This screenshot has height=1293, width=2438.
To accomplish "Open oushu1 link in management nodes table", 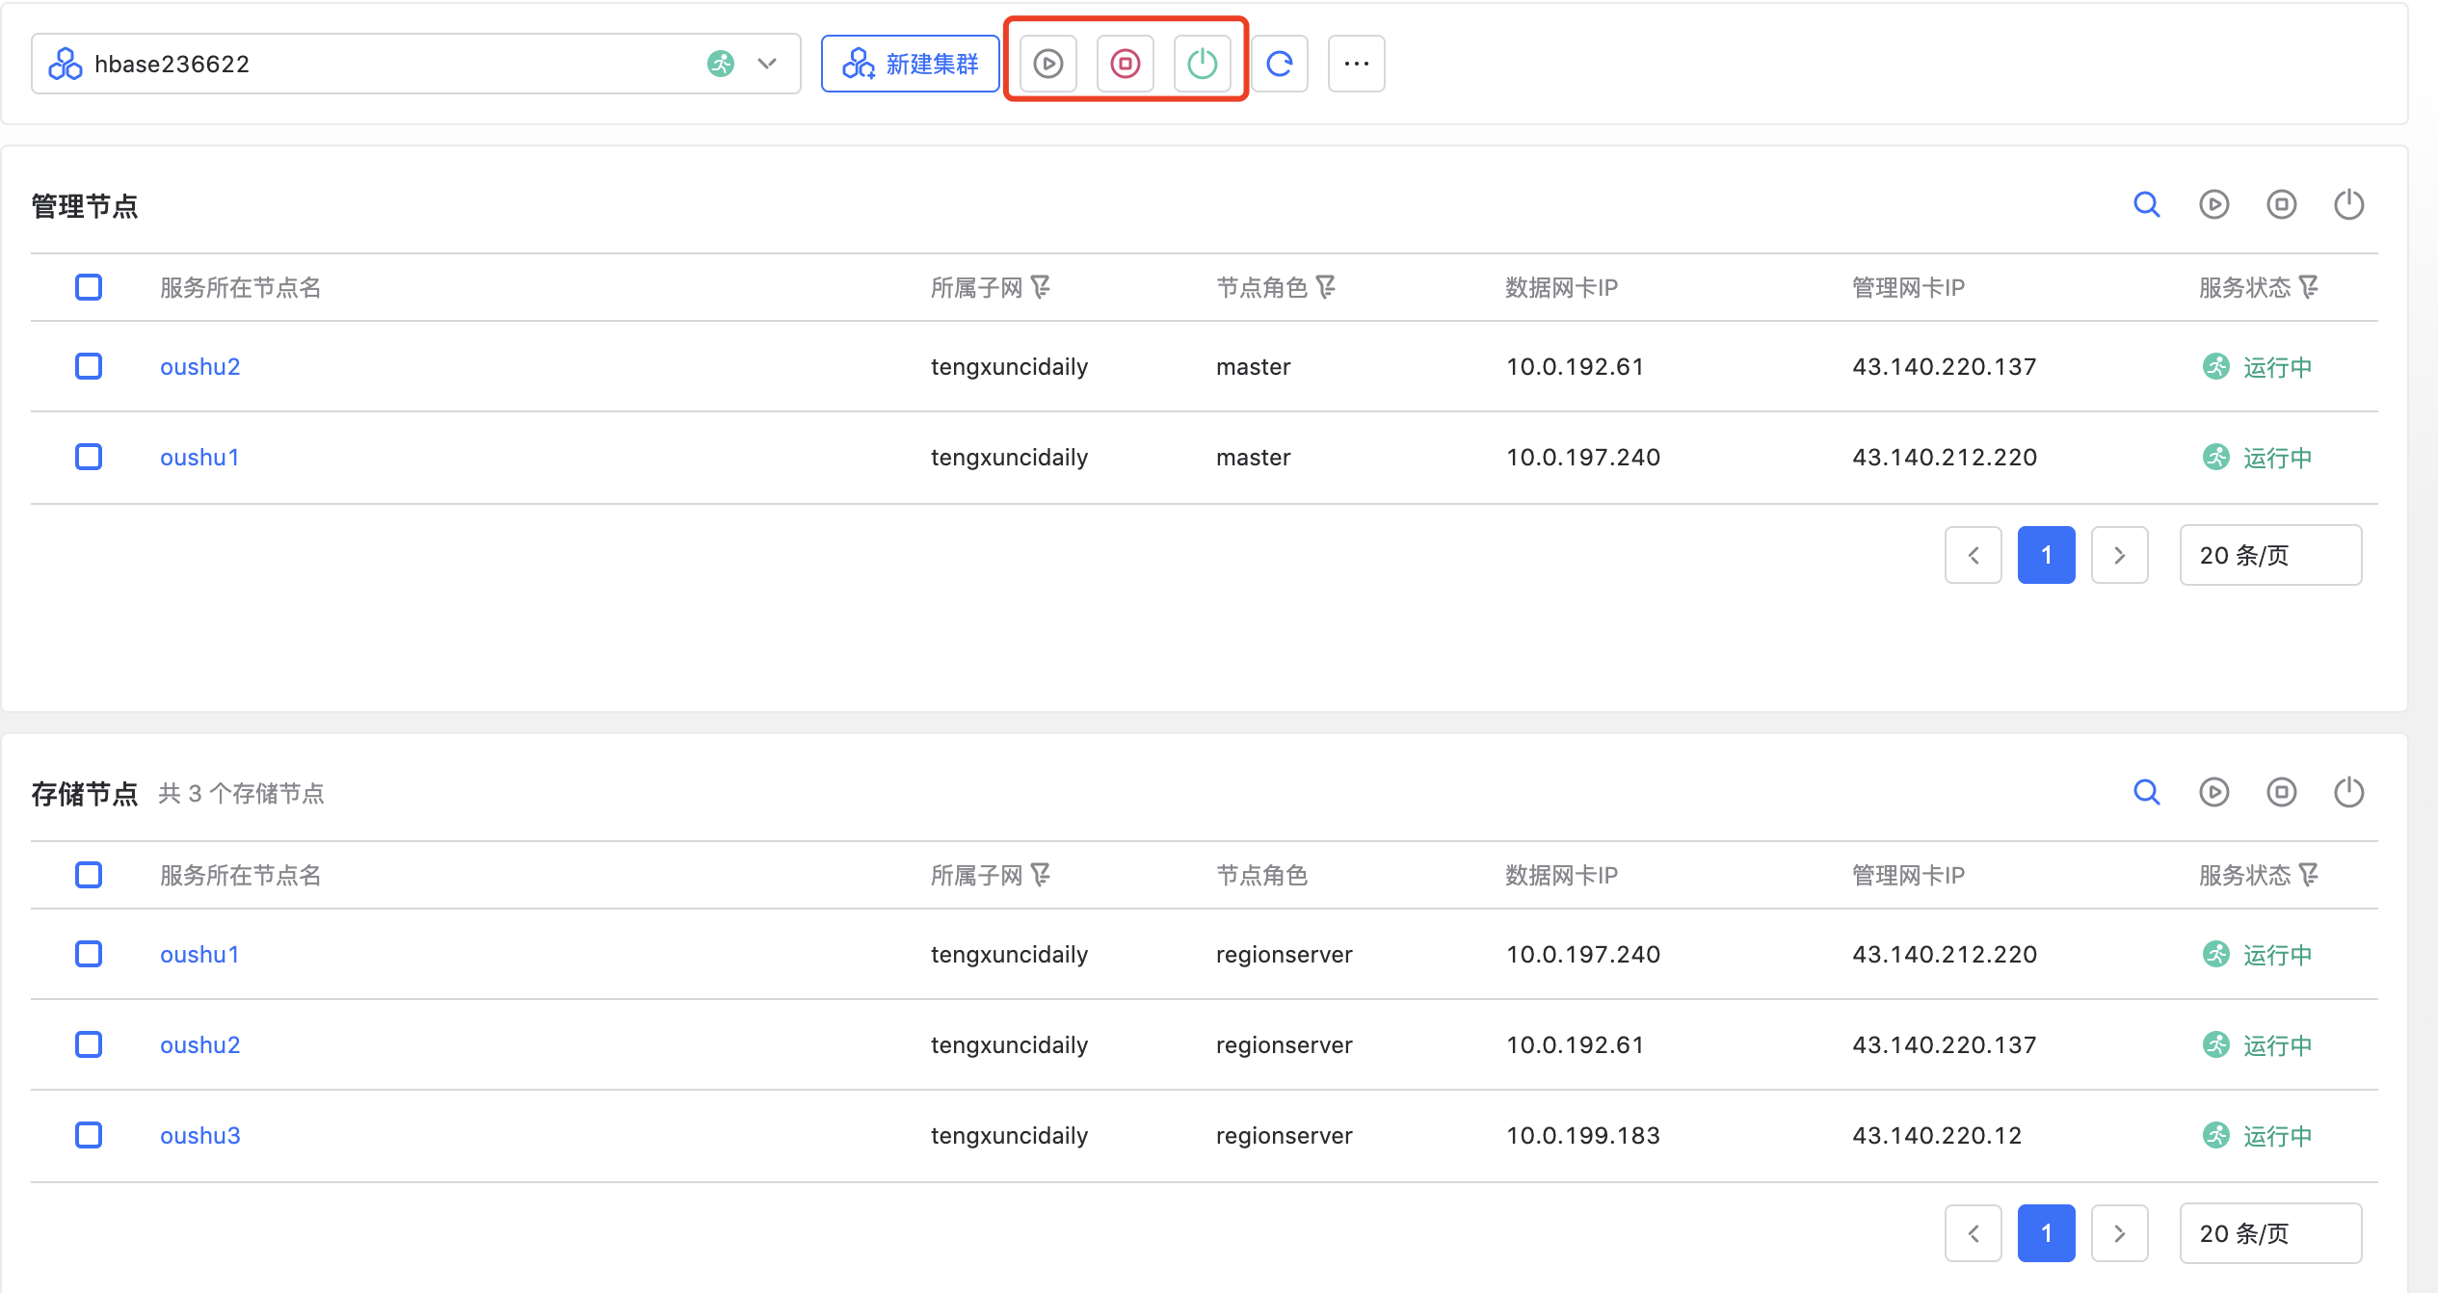I will pyautogui.click(x=199, y=458).
